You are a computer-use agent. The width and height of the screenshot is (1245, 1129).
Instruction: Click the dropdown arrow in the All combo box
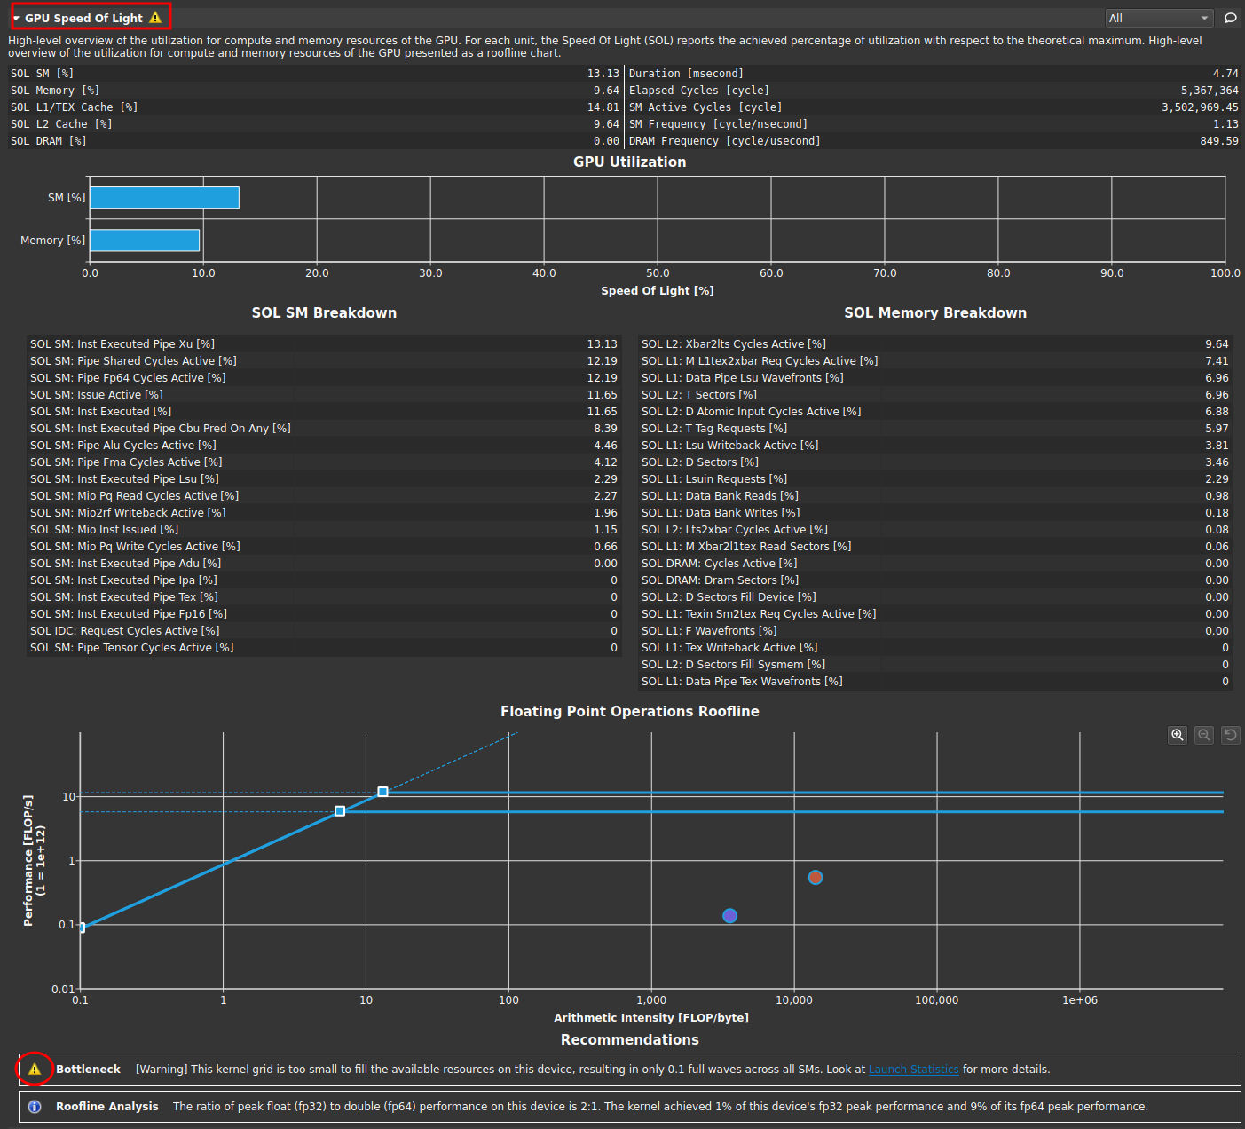(x=1204, y=18)
